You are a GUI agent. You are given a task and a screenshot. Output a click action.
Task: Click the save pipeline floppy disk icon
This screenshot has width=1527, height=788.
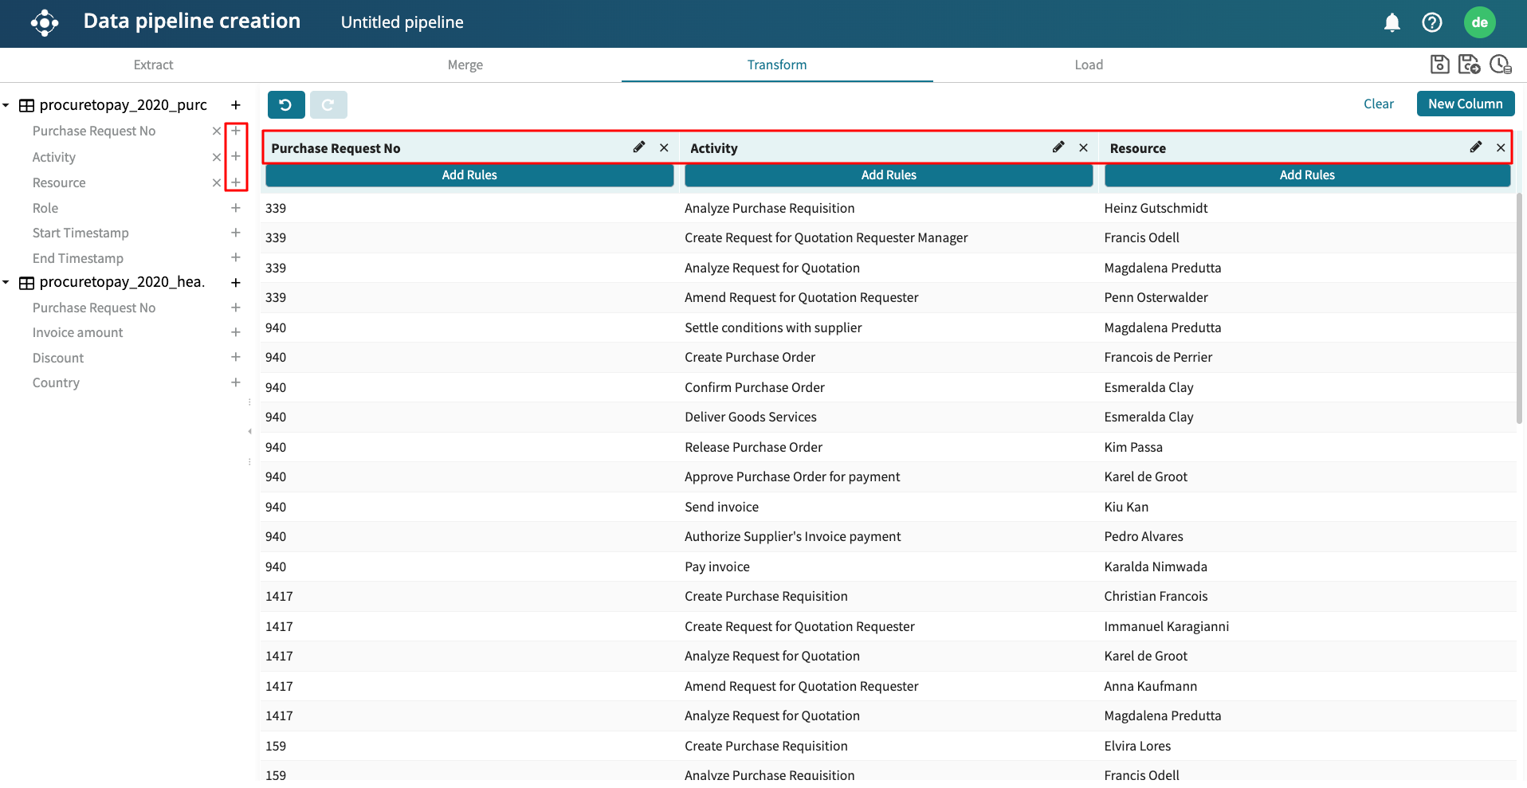1439,65
